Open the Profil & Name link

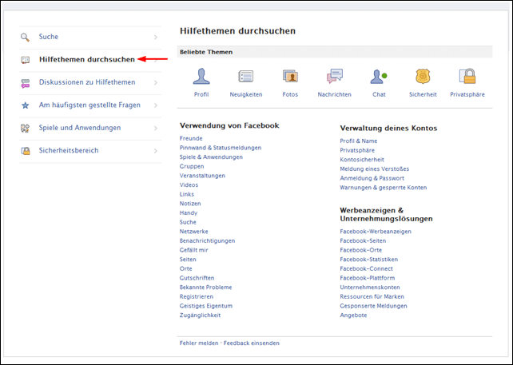359,141
